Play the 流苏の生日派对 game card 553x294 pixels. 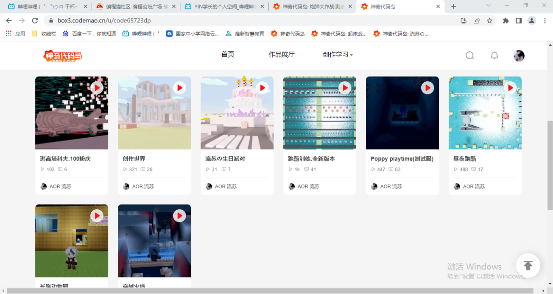[x=263, y=88]
